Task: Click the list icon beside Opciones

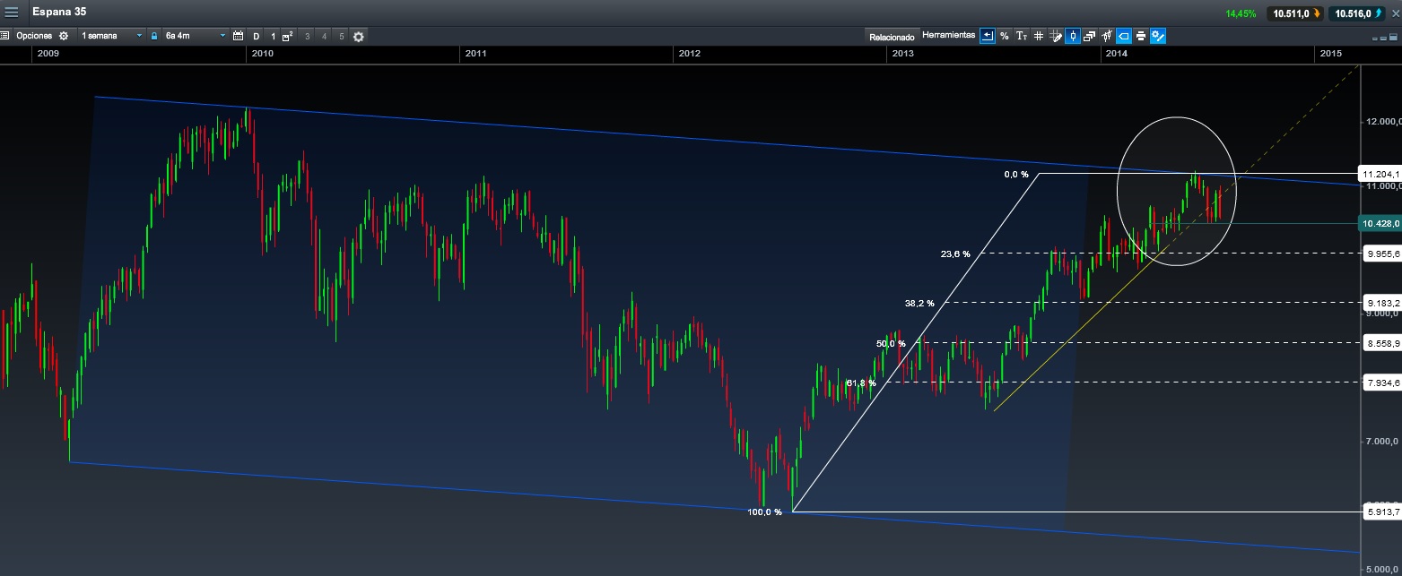Action: [4, 36]
